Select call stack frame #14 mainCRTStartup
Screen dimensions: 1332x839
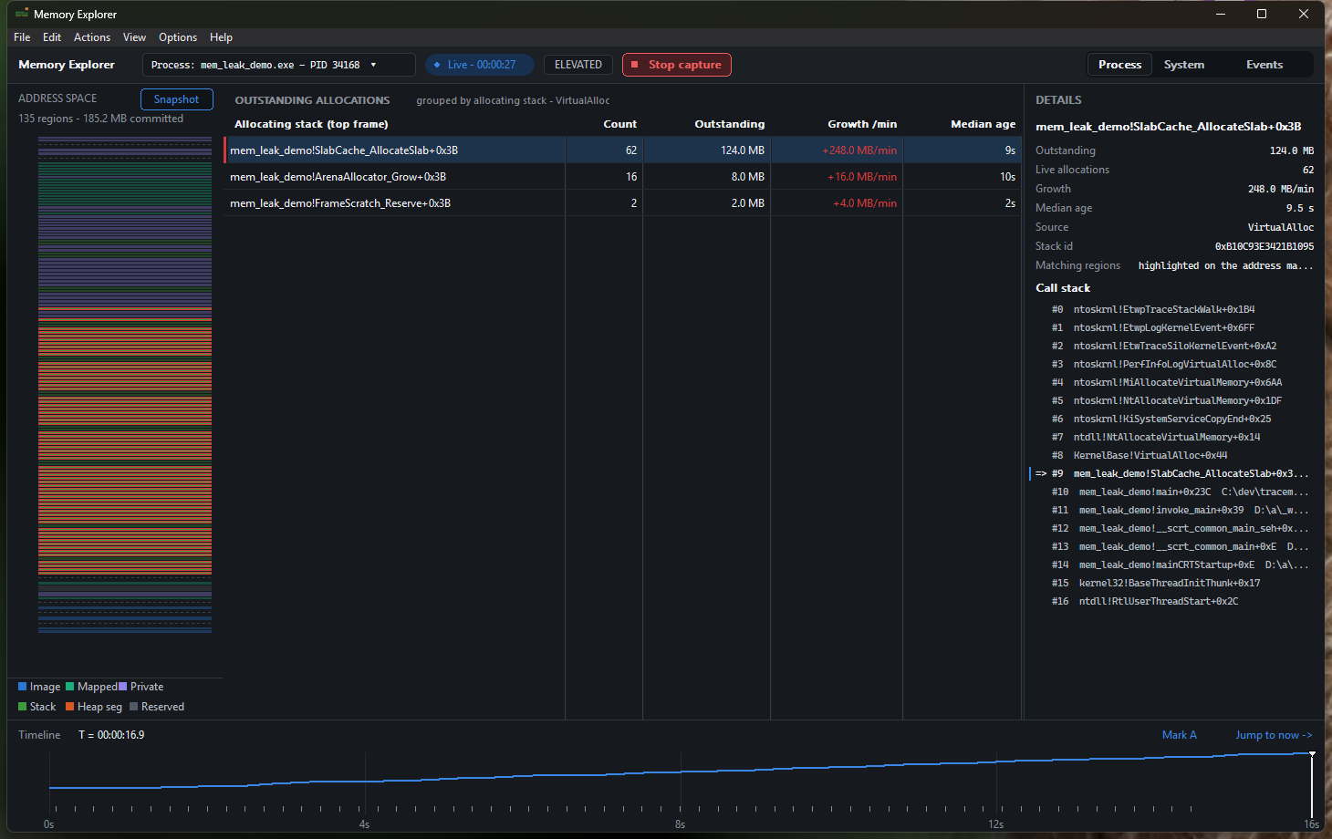[x=1172, y=565]
